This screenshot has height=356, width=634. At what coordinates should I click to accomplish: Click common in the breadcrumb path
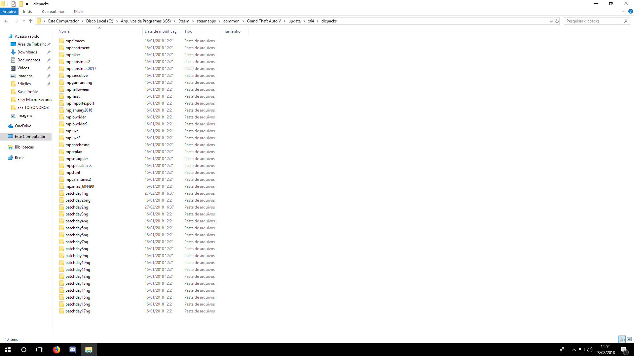click(231, 21)
